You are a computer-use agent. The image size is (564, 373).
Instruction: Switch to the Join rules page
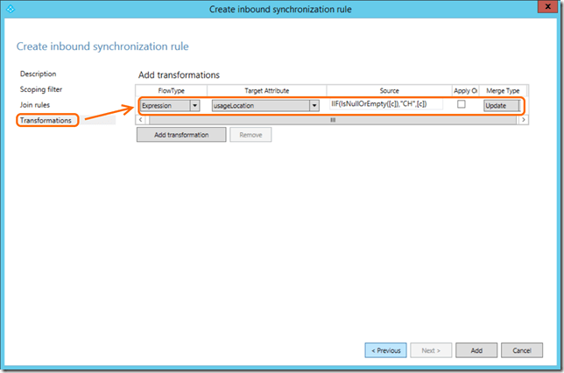(35, 105)
